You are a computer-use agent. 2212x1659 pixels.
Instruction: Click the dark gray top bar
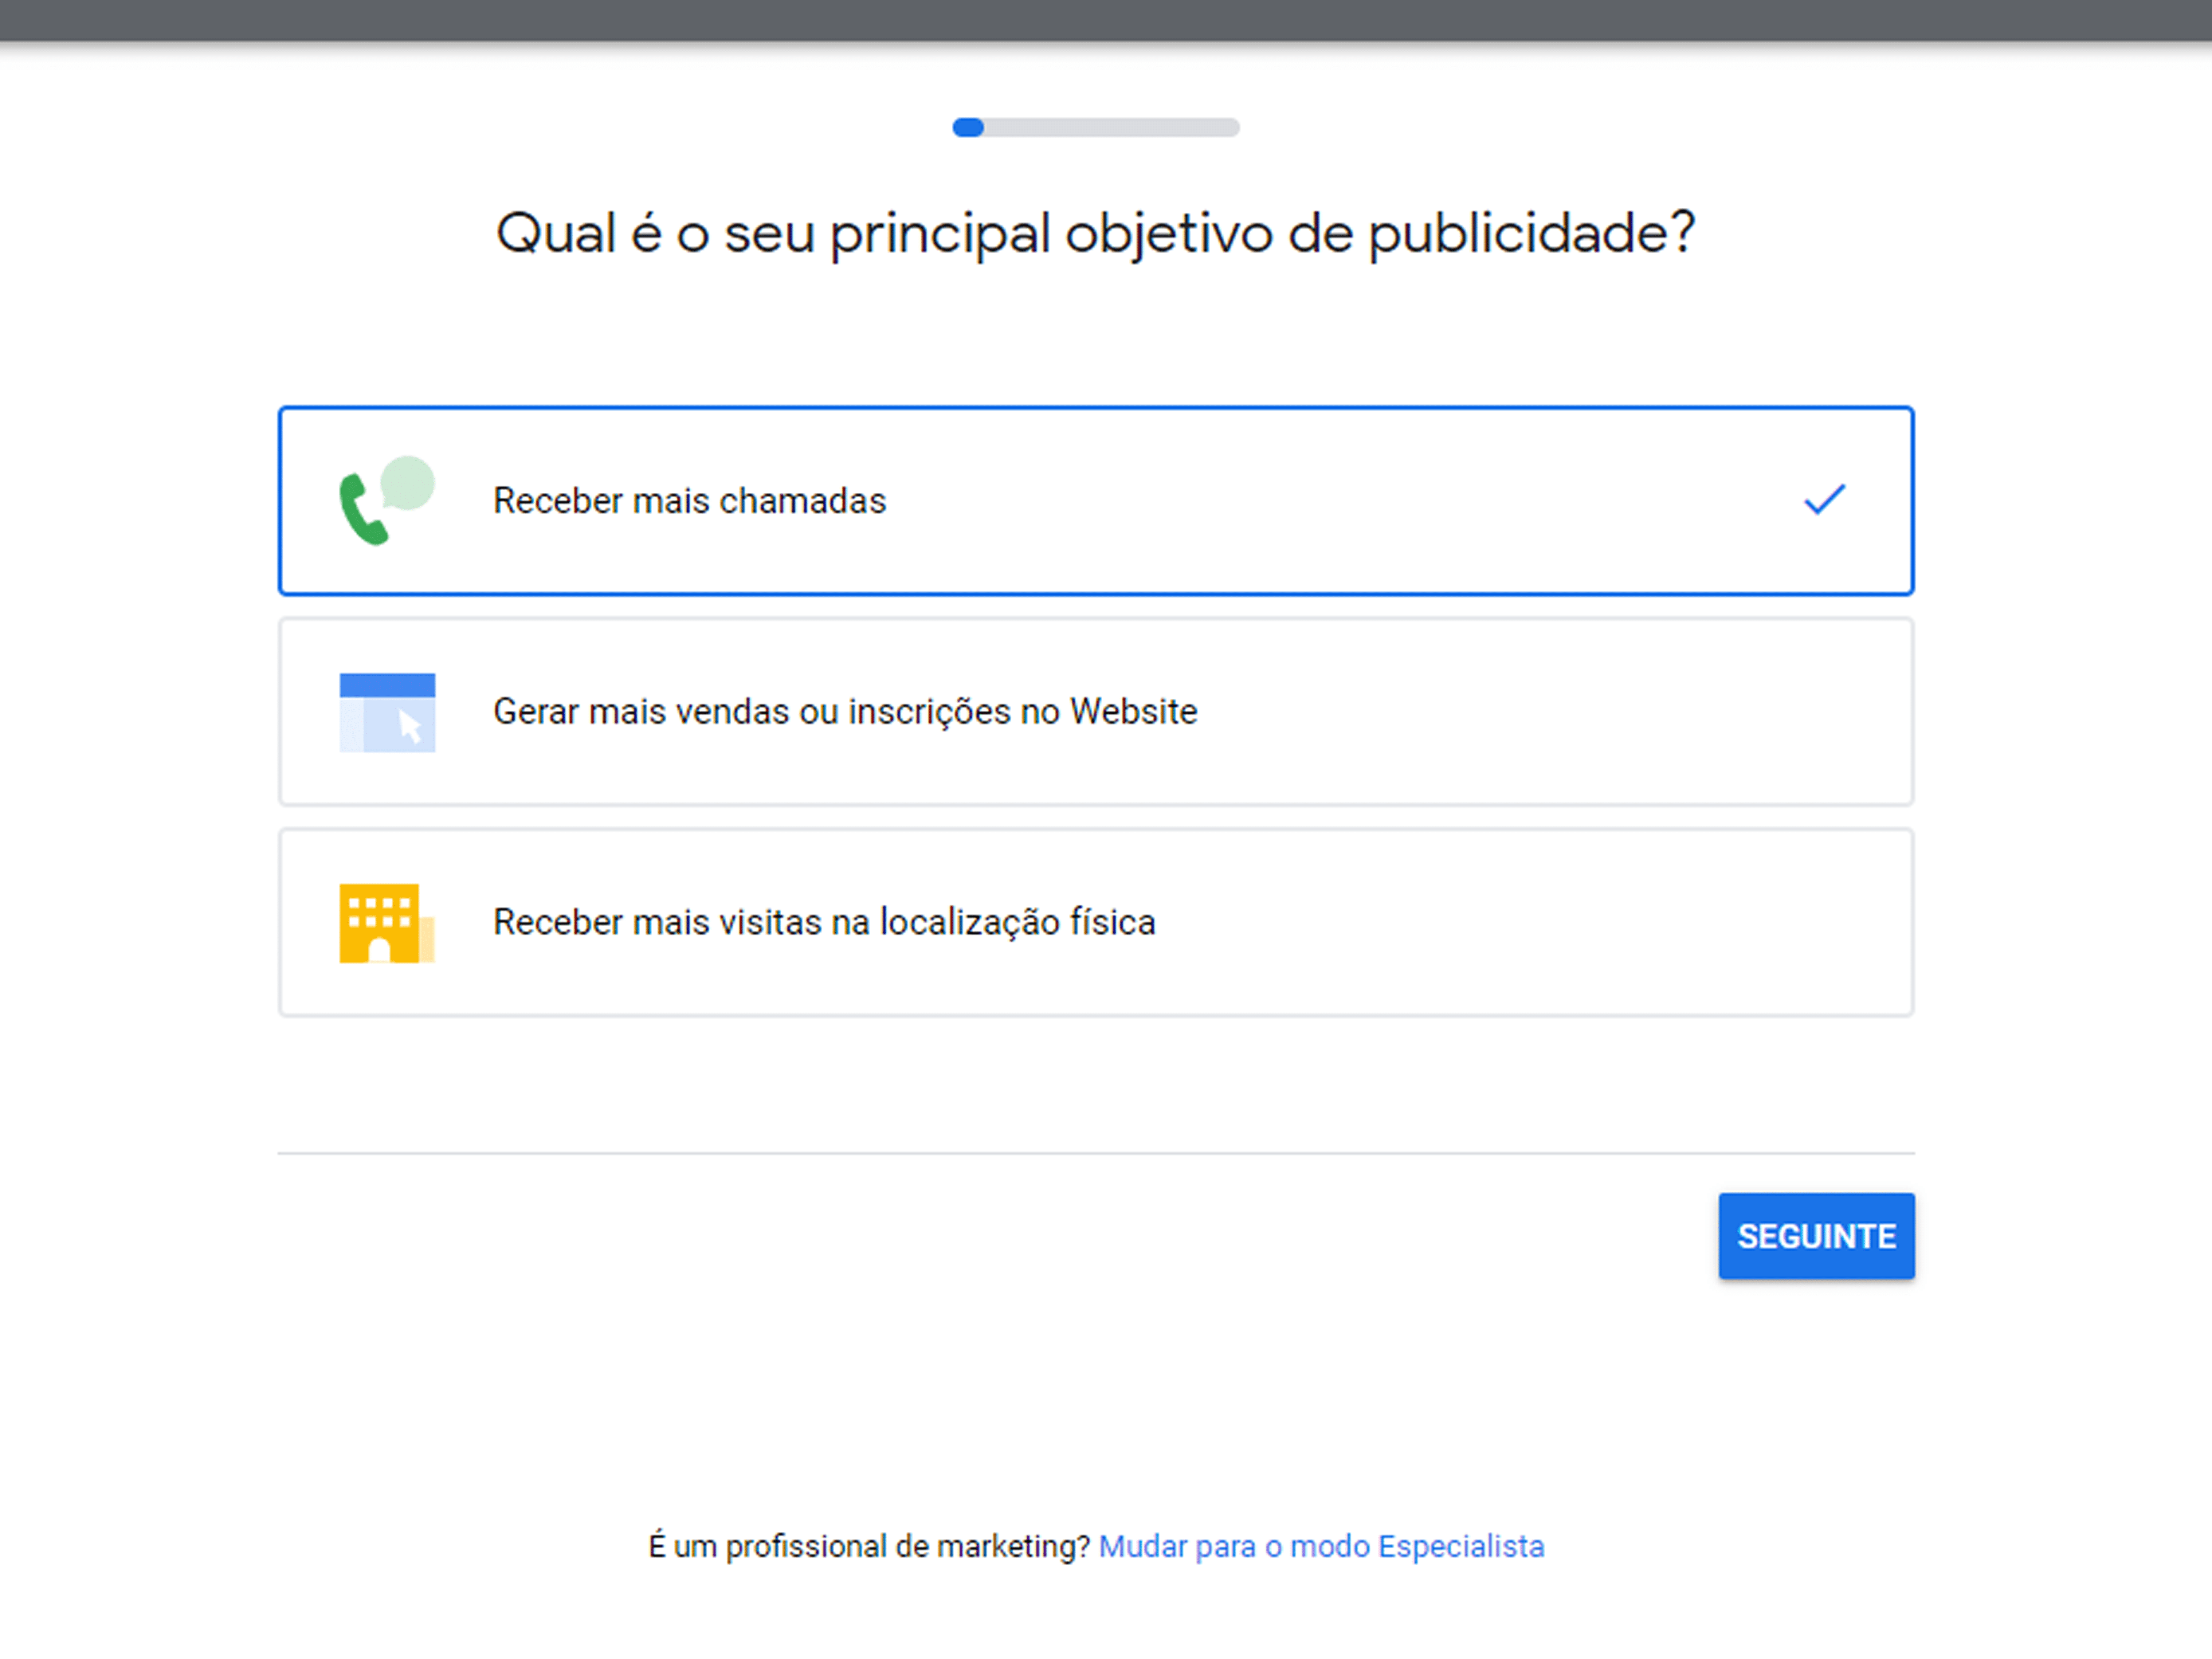(1106, 20)
